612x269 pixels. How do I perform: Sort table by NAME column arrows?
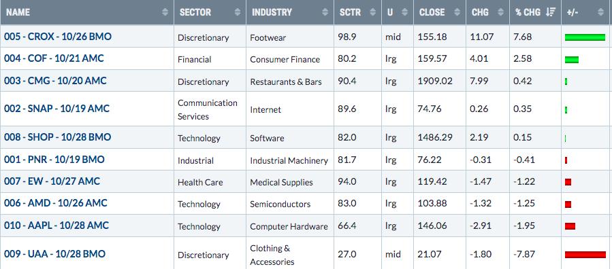point(165,12)
